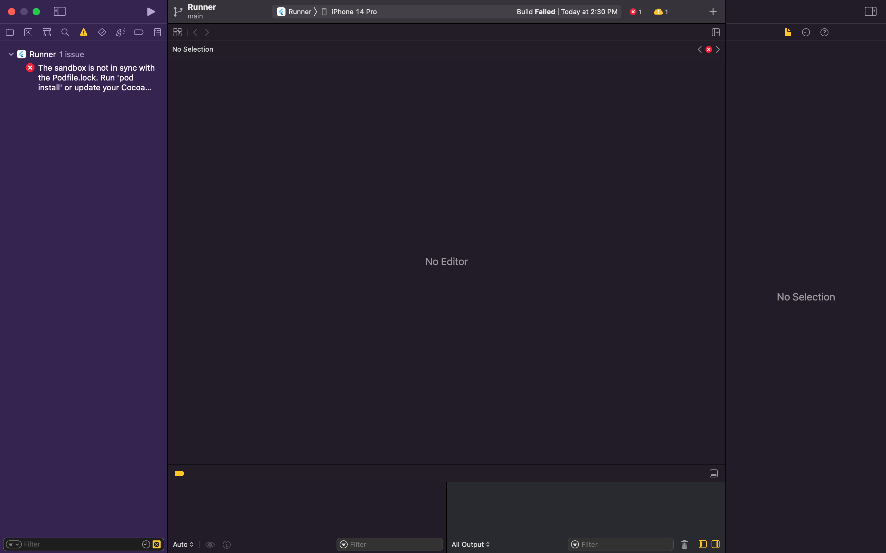Open the related items grid menu

pos(178,33)
